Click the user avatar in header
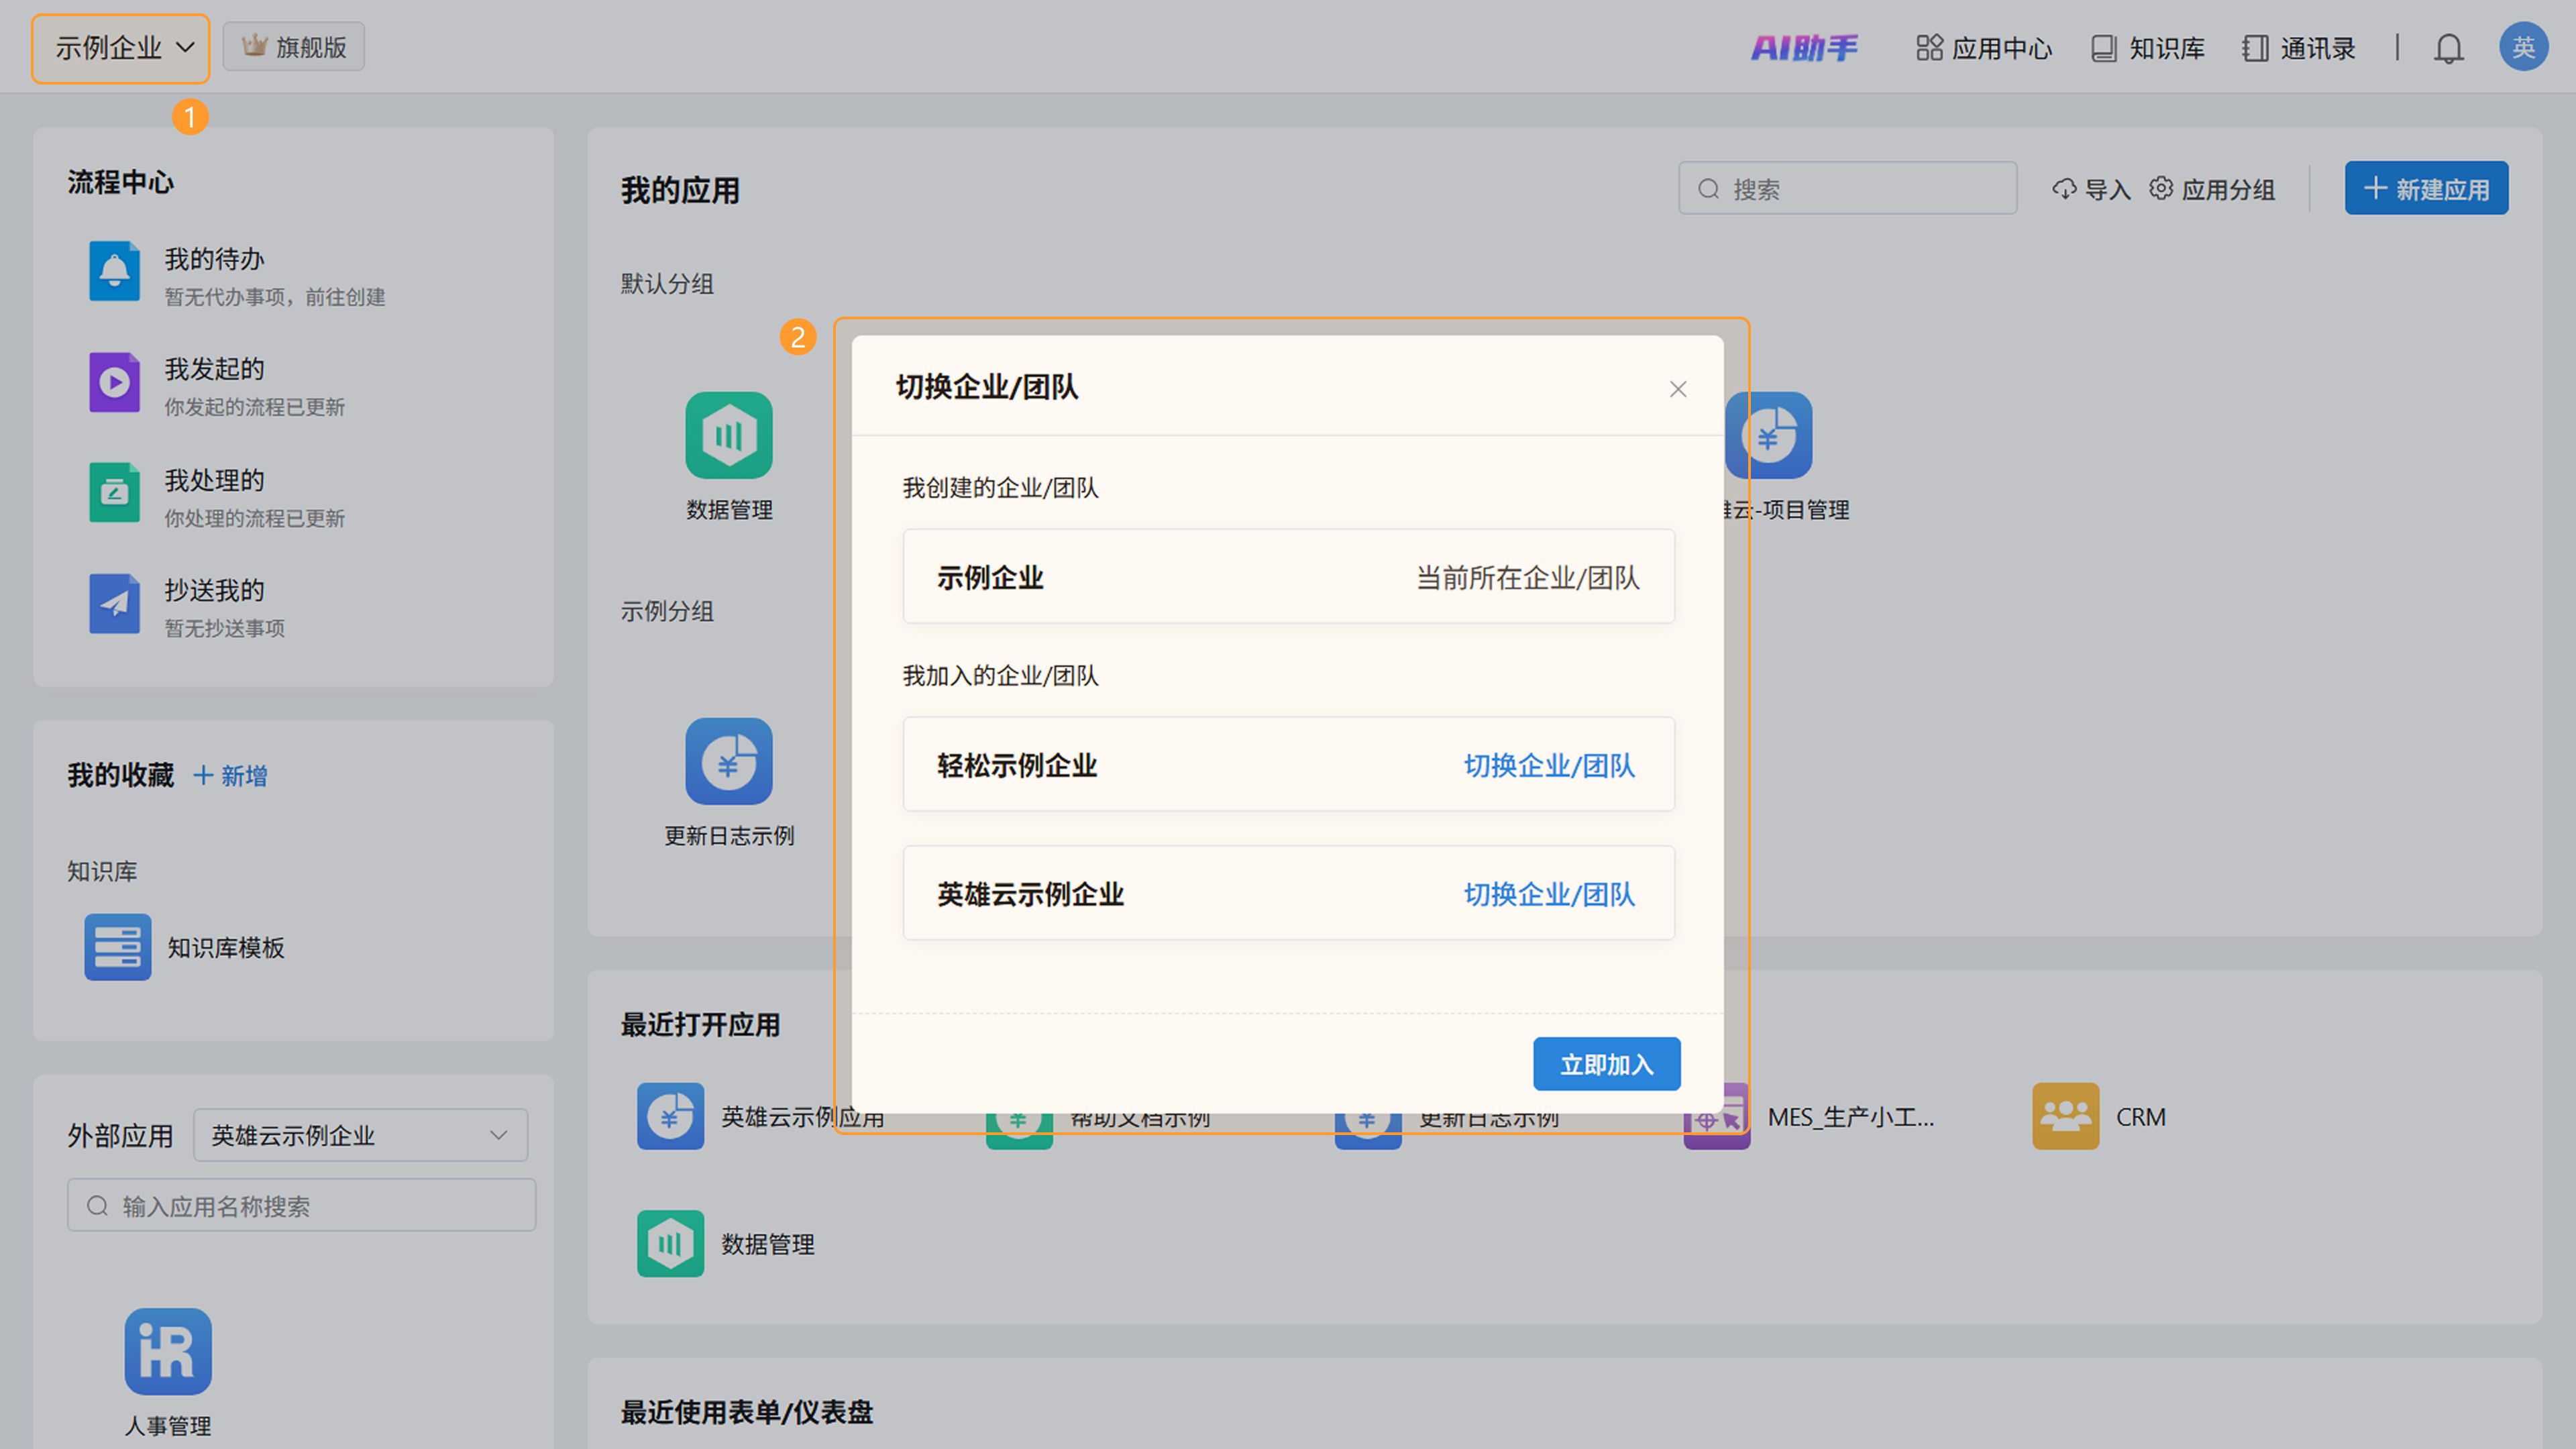2576x1449 pixels. [x=2522, y=47]
